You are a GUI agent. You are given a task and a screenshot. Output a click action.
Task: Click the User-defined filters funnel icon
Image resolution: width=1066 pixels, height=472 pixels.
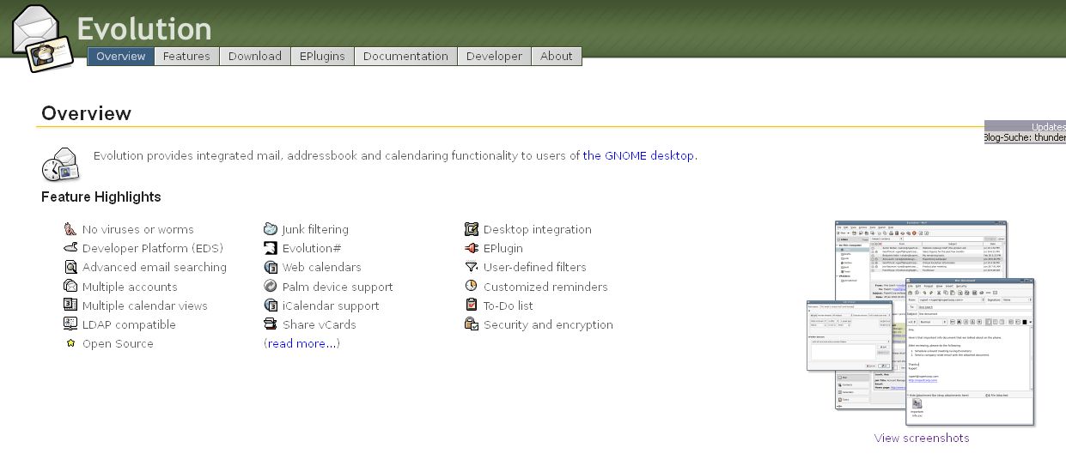click(x=471, y=267)
